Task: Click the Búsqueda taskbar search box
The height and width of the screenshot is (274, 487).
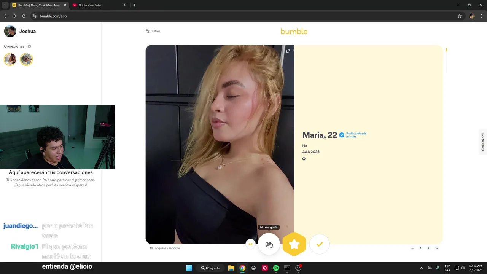Action: (210, 268)
